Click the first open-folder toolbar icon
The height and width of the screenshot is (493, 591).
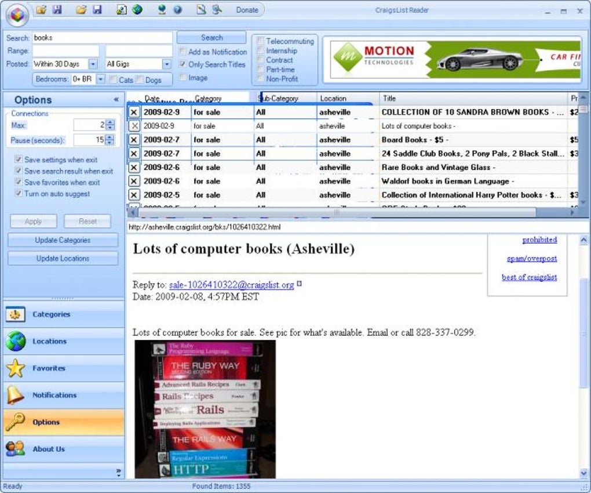(x=42, y=9)
